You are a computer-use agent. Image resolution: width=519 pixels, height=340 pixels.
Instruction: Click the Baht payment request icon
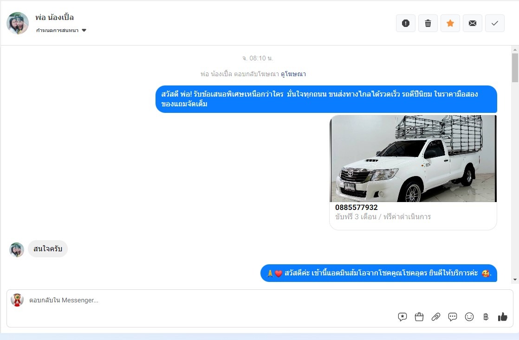point(486,317)
